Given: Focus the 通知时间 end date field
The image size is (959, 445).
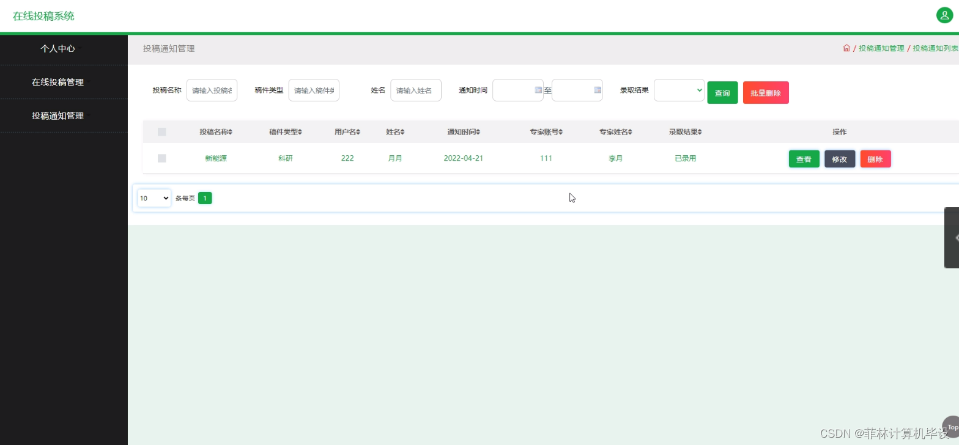Looking at the screenshot, I should click(577, 90).
